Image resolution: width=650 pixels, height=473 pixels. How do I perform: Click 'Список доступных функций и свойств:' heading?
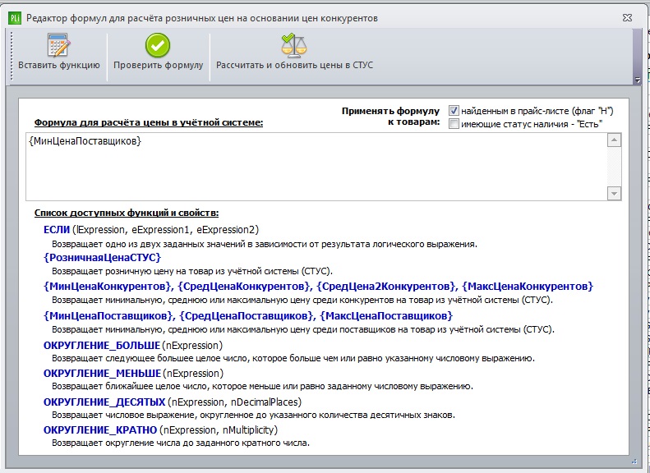tap(127, 213)
